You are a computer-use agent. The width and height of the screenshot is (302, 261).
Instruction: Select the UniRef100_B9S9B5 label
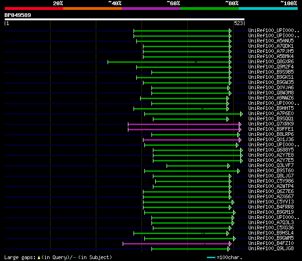click(x=271, y=72)
